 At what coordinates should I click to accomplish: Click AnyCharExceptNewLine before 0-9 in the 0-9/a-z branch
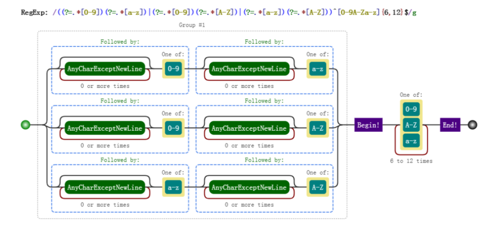pos(105,69)
